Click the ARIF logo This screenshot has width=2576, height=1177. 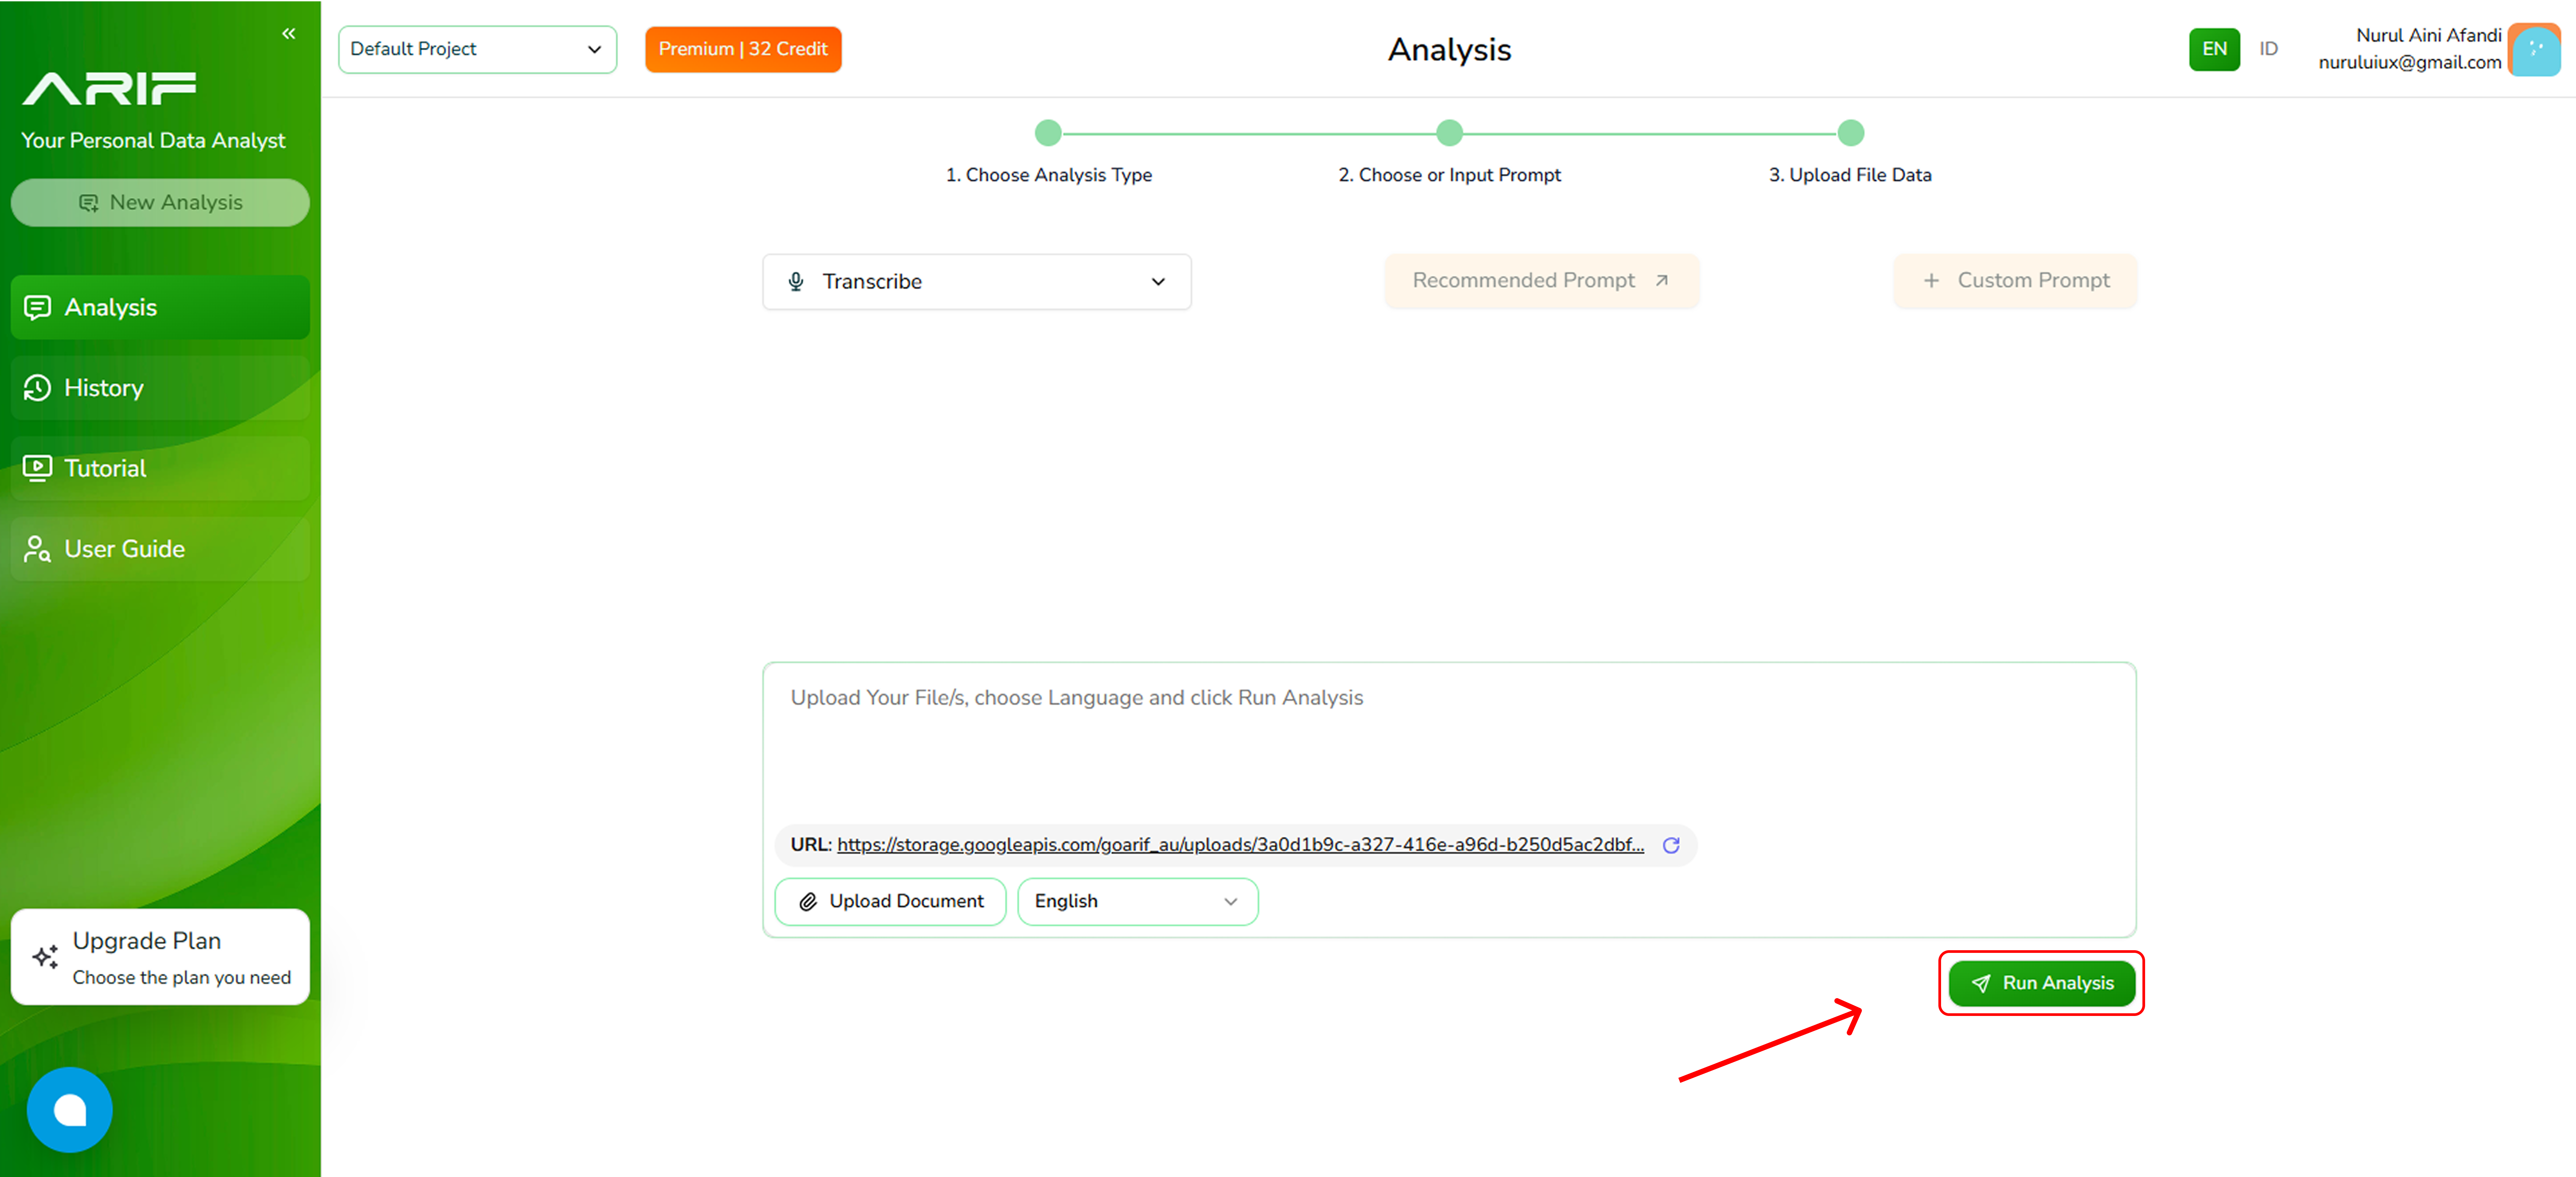[x=109, y=88]
